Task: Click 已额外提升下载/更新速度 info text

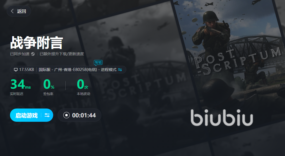Action: coord(62,54)
